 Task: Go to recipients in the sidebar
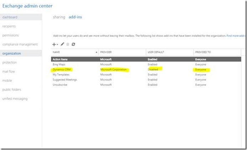point(9,26)
